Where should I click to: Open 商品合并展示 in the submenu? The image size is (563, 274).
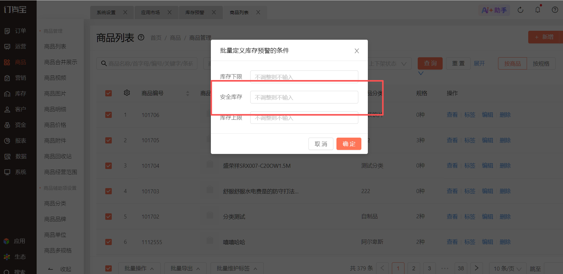coord(61,62)
